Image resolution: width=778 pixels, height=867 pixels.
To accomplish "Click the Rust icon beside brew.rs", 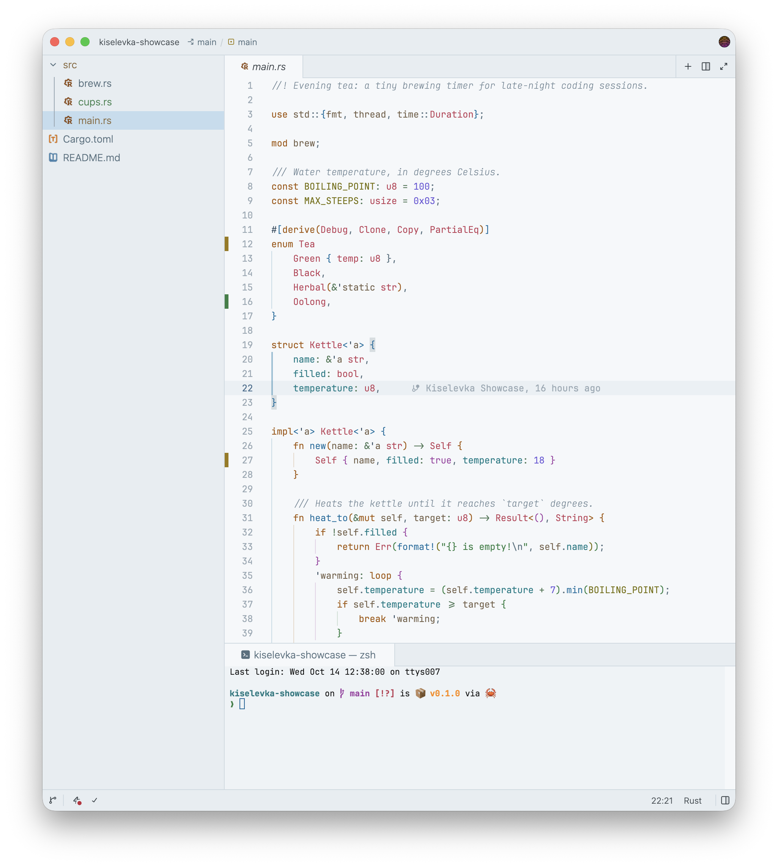I will point(68,83).
